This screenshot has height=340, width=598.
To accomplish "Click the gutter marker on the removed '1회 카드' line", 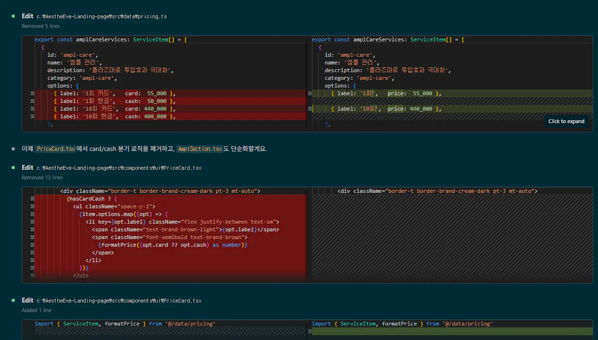I will click(x=32, y=93).
